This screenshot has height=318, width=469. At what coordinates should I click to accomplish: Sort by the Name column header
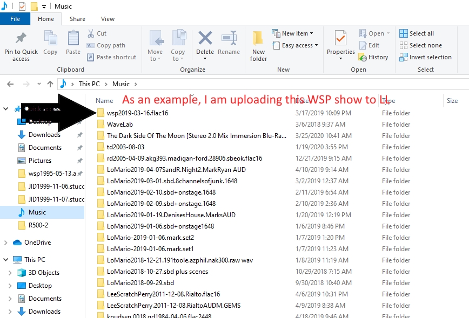(104, 101)
